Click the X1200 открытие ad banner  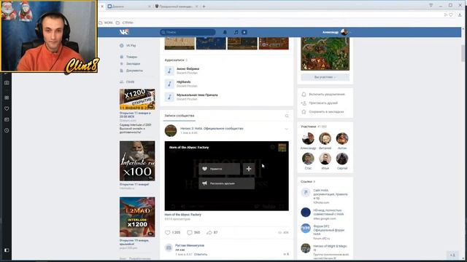pyautogui.click(x=137, y=99)
